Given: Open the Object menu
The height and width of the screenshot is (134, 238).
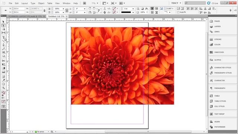Looking at the screenshot, I should (x=41, y=3).
